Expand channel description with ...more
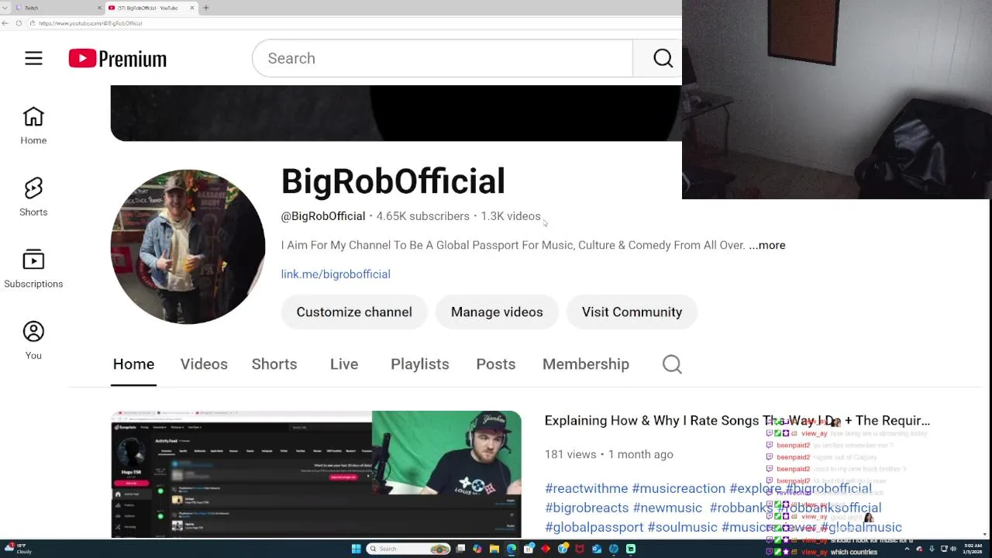Screen dimensions: 992x558 pos(767,245)
